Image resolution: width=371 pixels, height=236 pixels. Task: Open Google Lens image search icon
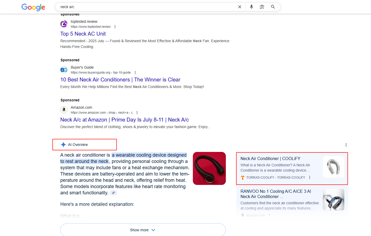coord(262,7)
